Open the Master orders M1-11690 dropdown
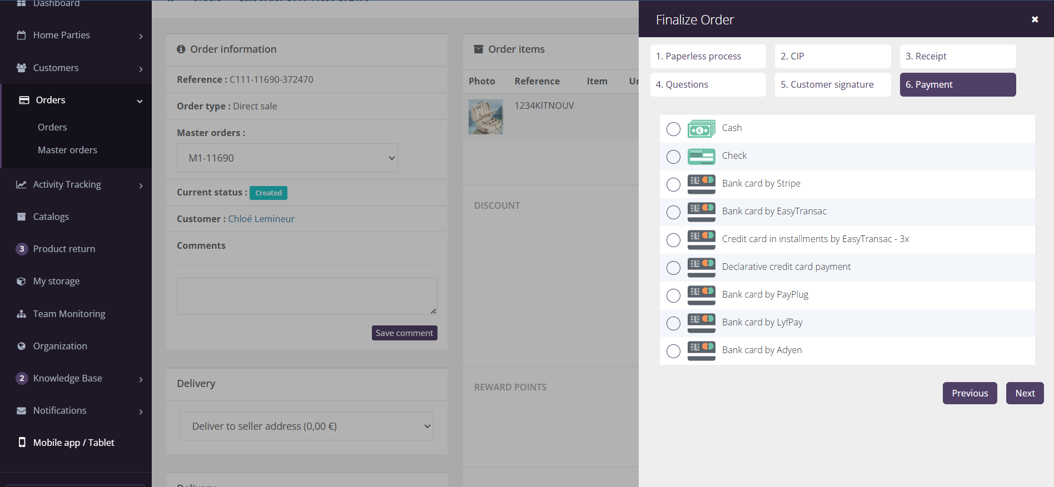The height and width of the screenshot is (487, 1054). click(x=287, y=158)
